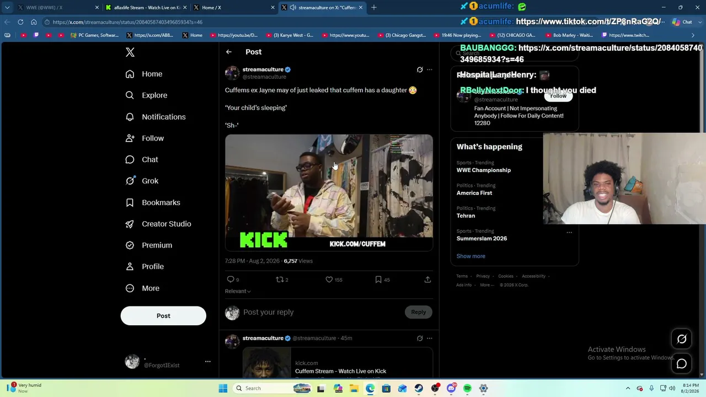706x397 pixels.
Task: Open the Windows Start menu
Action: click(223, 388)
